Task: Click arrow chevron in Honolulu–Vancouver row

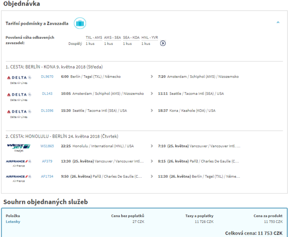Action: coord(152,146)
